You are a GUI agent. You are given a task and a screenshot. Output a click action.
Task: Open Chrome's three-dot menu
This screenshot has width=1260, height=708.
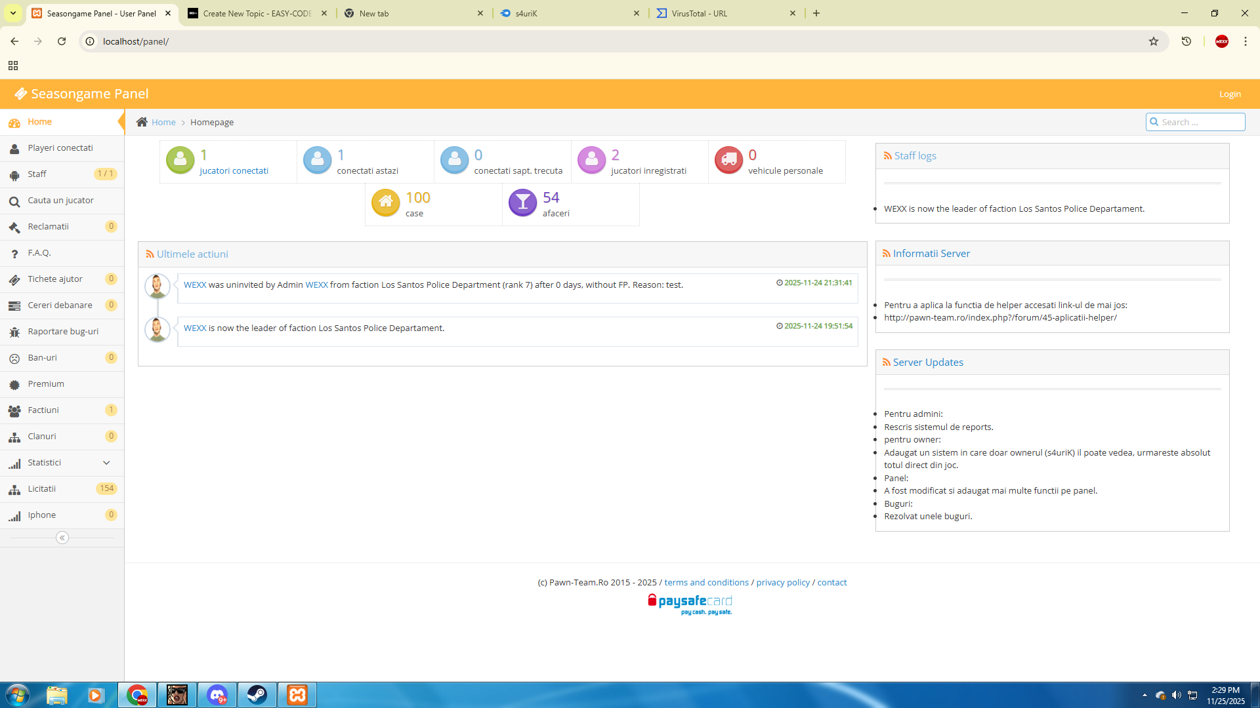1246,41
